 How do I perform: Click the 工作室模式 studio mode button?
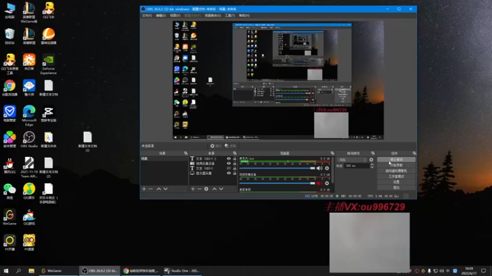tap(396, 177)
